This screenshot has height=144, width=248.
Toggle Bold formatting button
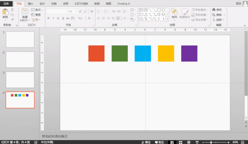click(49, 18)
